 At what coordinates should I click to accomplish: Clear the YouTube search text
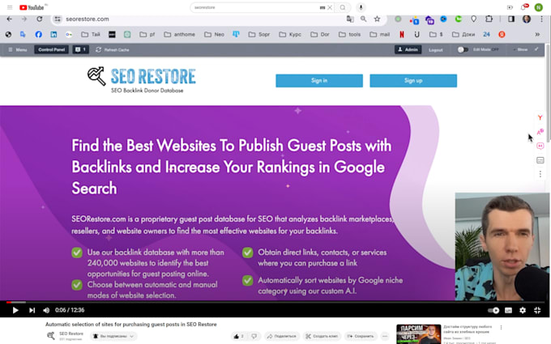[x=330, y=7]
